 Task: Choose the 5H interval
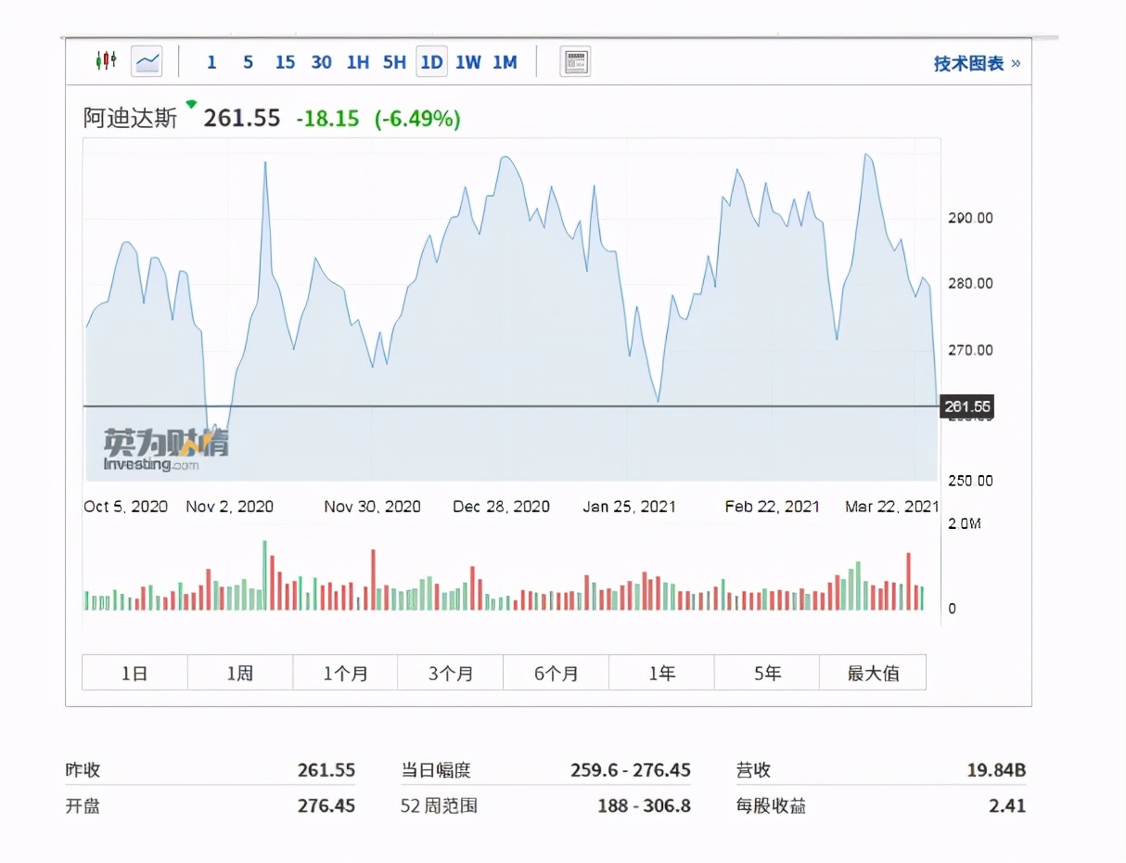click(x=394, y=62)
